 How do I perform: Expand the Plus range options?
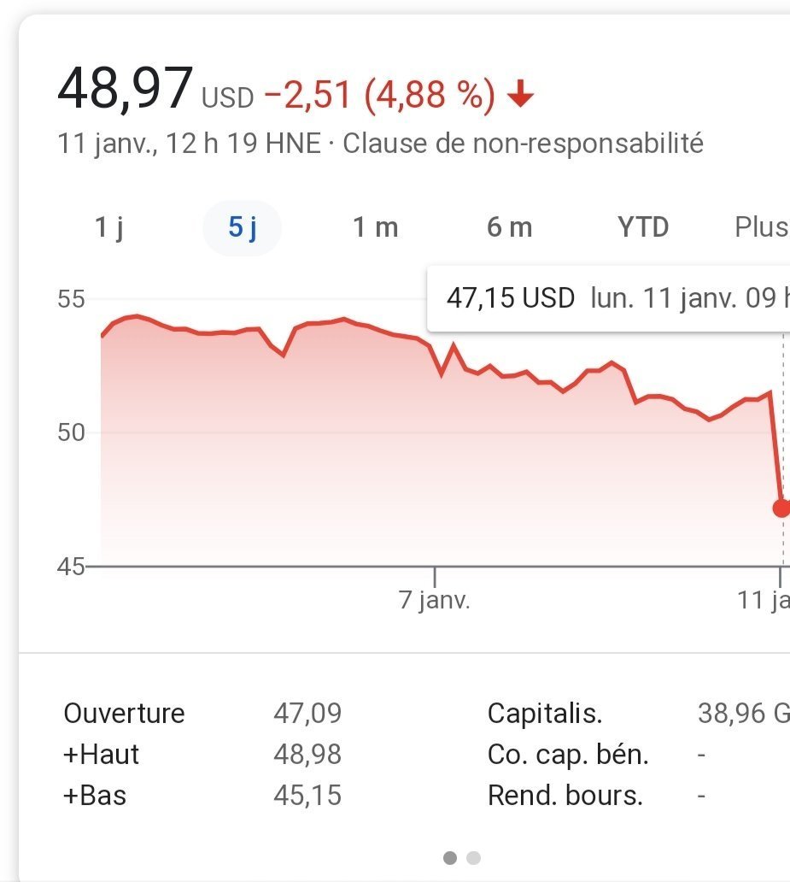[760, 227]
